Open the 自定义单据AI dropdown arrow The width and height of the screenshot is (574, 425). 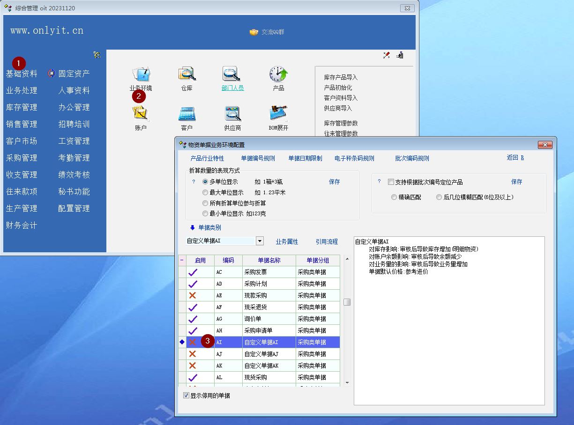[260, 241]
